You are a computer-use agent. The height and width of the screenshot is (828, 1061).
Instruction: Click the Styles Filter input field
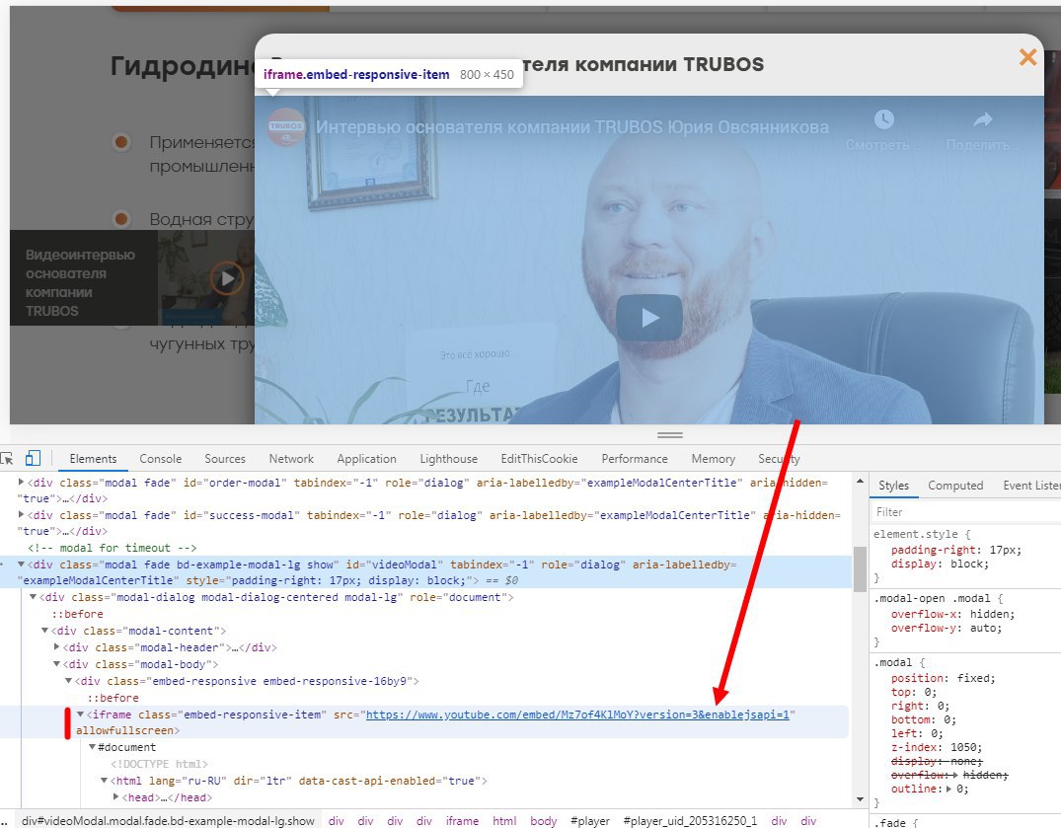click(967, 512)
